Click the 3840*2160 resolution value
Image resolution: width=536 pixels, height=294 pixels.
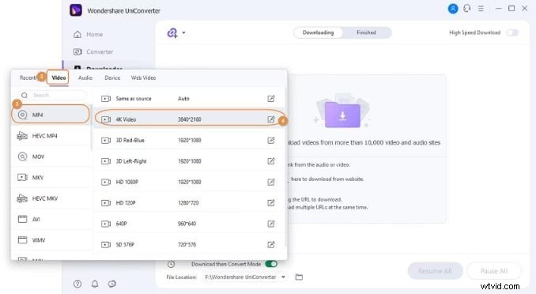pyautogui.click(x=190, y=119)
